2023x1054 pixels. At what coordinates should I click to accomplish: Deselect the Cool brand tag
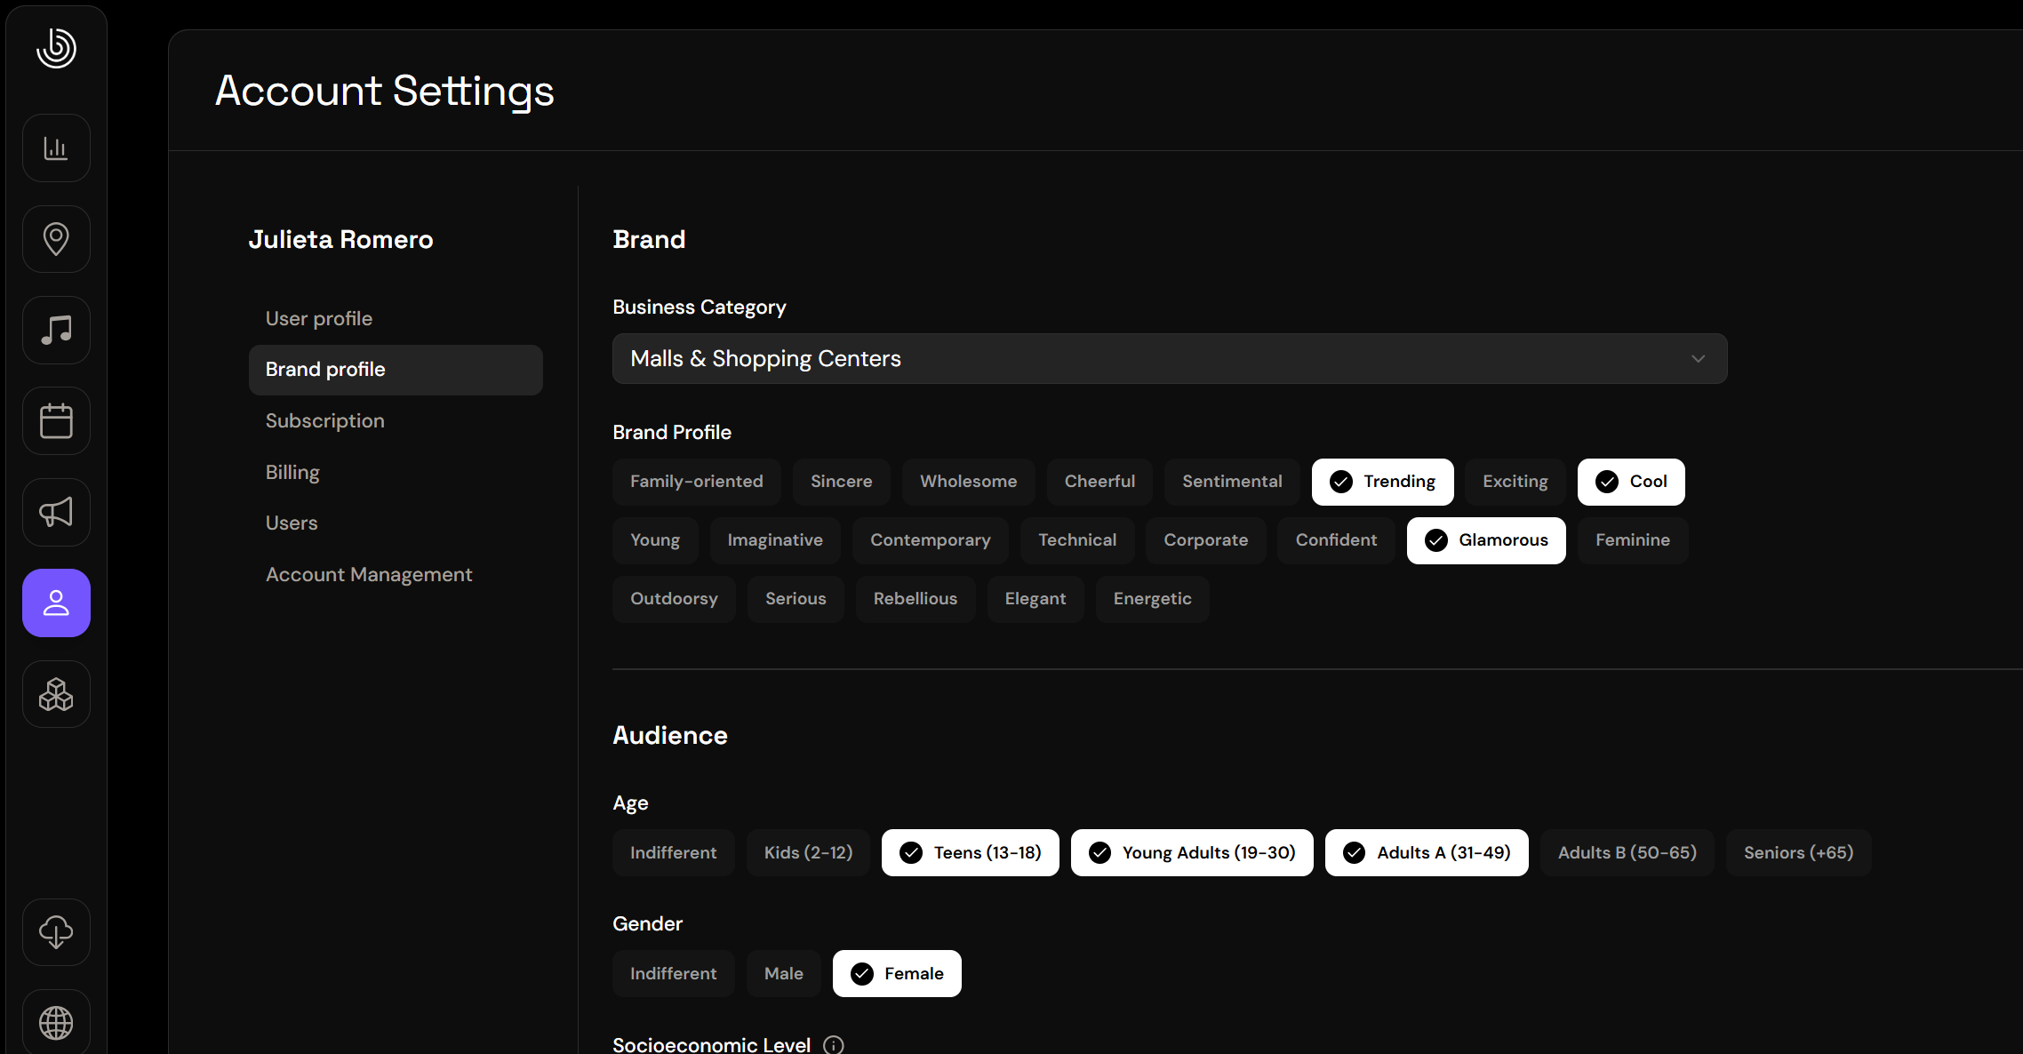(1631, 482)
